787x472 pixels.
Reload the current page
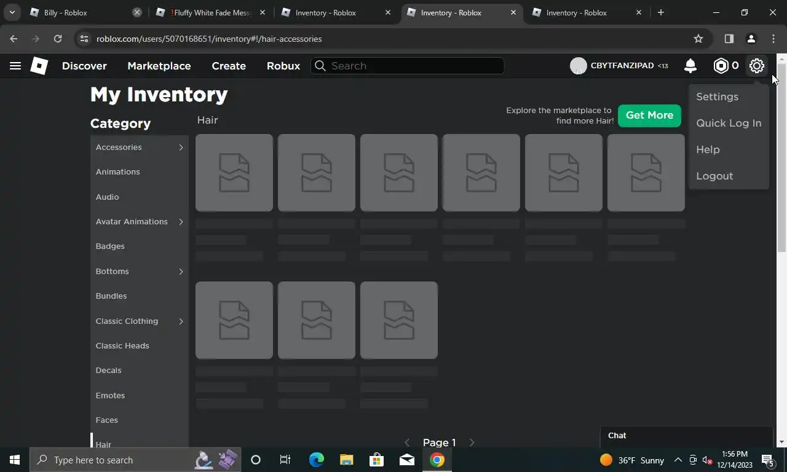coord(58,39)
